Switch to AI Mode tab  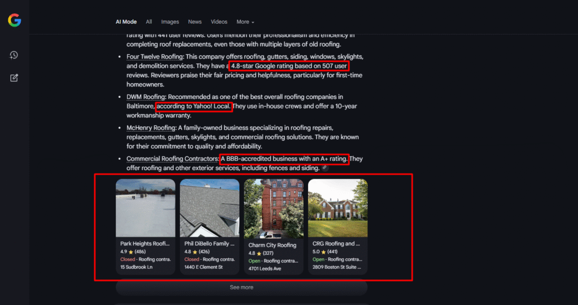pos(126,22)
